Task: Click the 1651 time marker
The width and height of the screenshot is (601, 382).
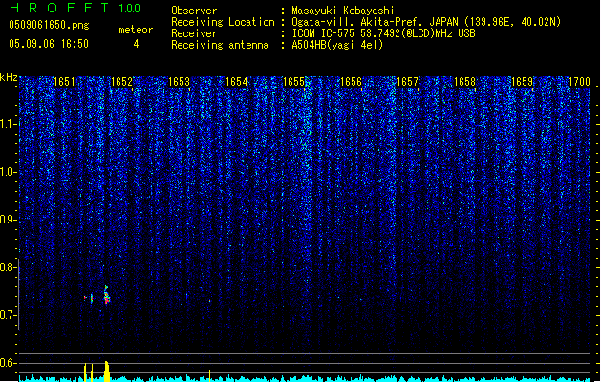Action: click(x=64, y=81)
